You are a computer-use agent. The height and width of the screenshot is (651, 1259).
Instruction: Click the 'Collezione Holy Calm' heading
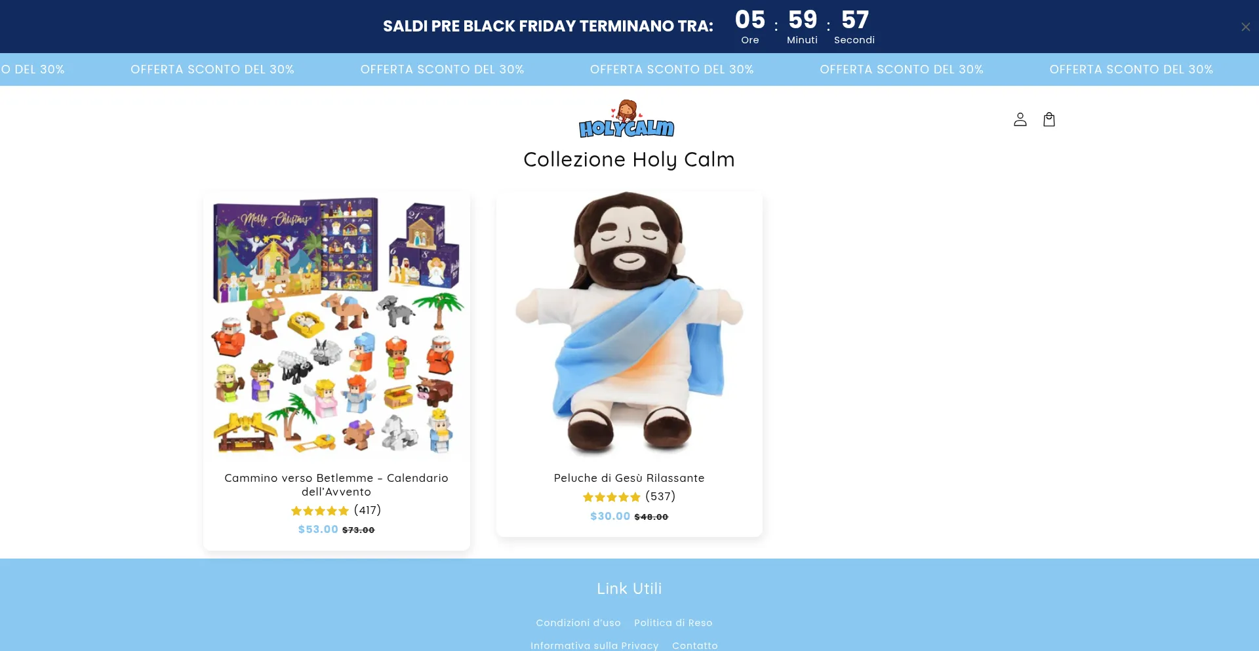(629, 159)
